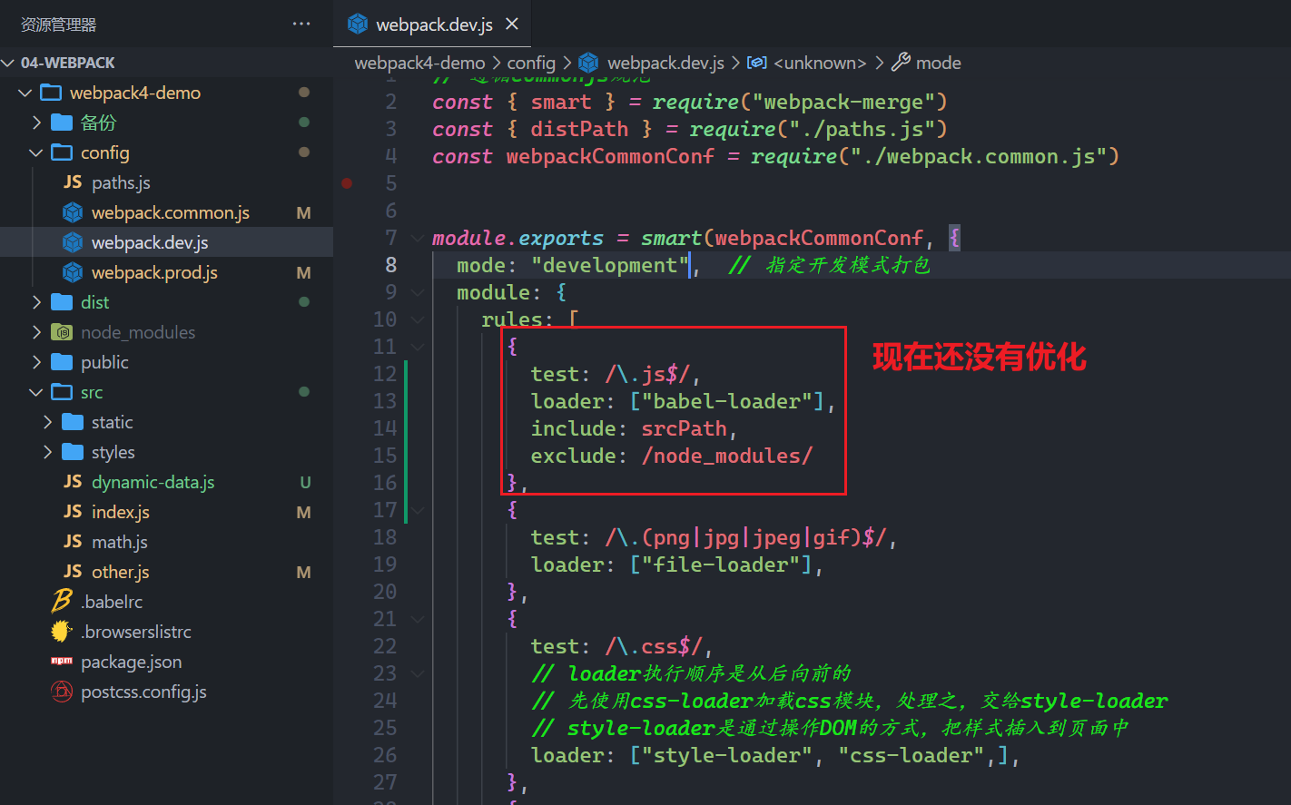Click the npm icon beside package.json

[62, 662]
